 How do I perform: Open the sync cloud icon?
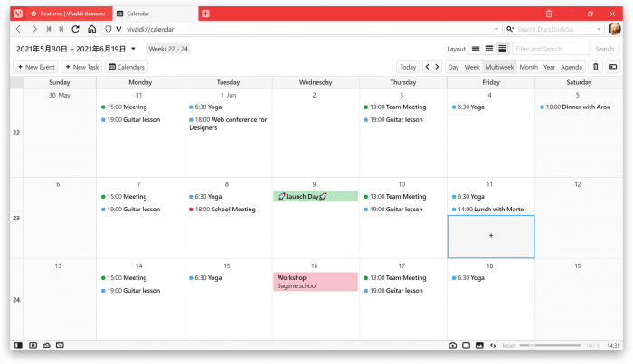pyautogui.click(x=46, y=345)
